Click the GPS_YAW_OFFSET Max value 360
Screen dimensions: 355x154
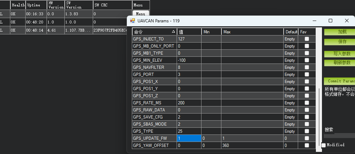[252, 145]
